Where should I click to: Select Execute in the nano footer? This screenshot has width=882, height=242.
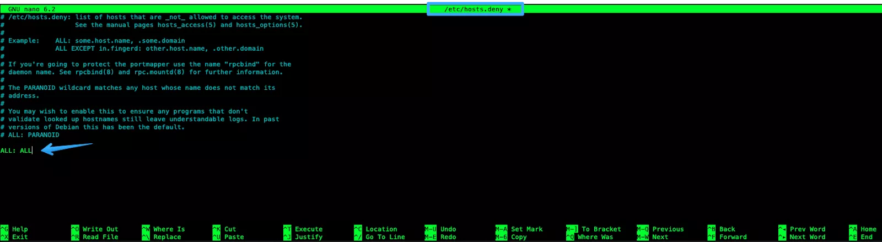(x=309, y=229)
